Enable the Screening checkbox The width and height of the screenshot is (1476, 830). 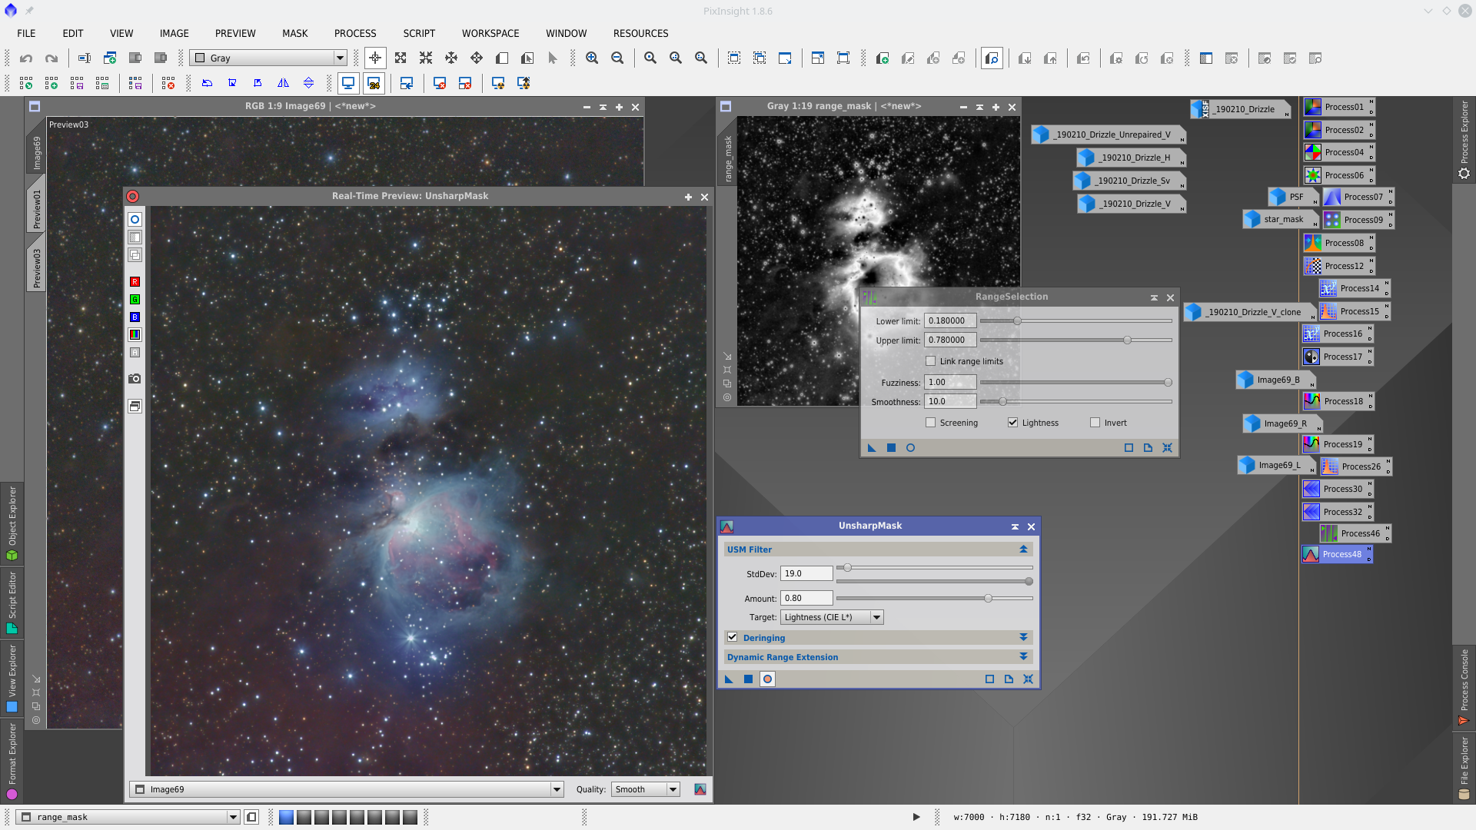[931, 423]
